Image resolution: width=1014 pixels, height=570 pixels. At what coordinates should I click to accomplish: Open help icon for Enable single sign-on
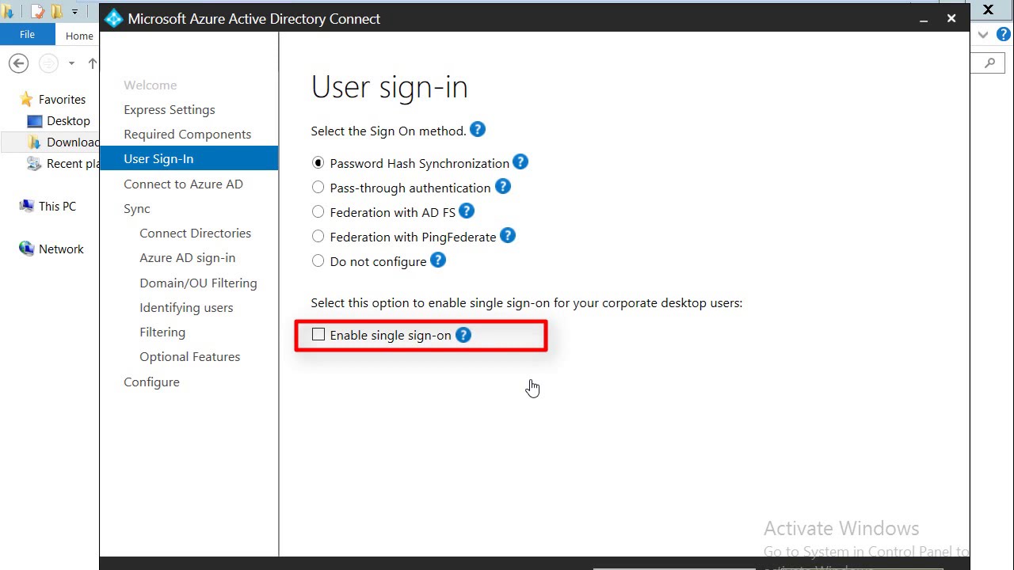coord(463,335)
